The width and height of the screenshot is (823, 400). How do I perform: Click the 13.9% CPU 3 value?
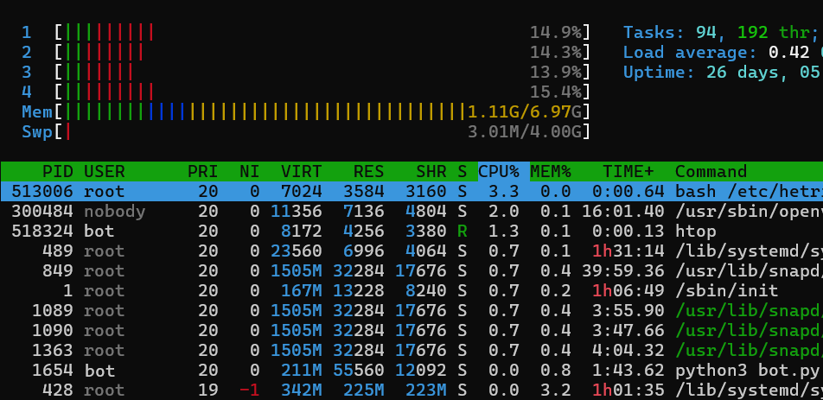(556, 73)
